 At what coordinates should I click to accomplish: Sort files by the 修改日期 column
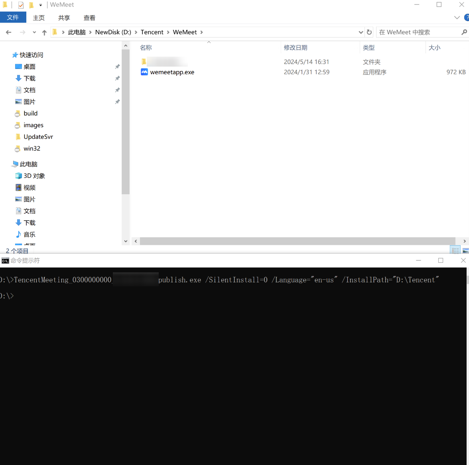pyautogui.click(x=296, y=47)
